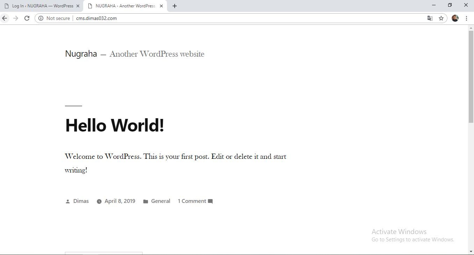Click the scrollbar down arrow
The image size is (474, 255).
(x=471, y=252)
